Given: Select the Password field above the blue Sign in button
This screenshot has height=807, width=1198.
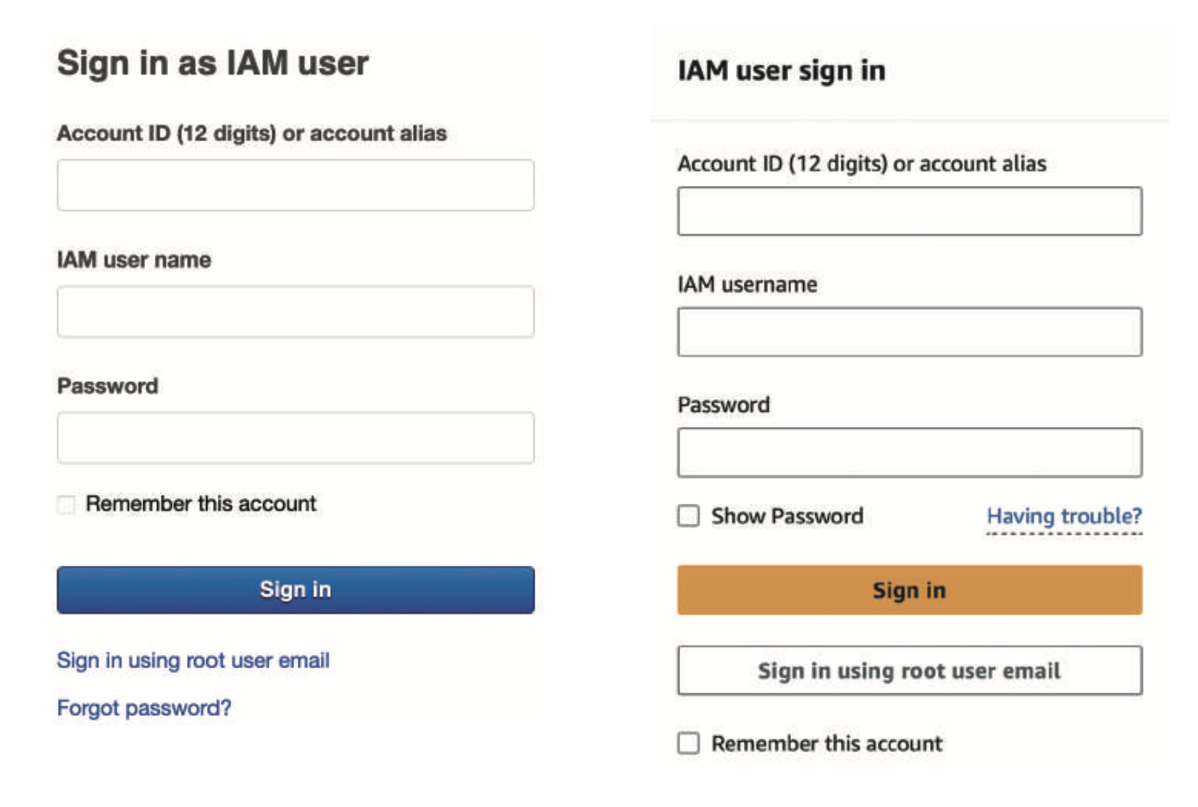Looking at the screenshot, I should (296, 438).
